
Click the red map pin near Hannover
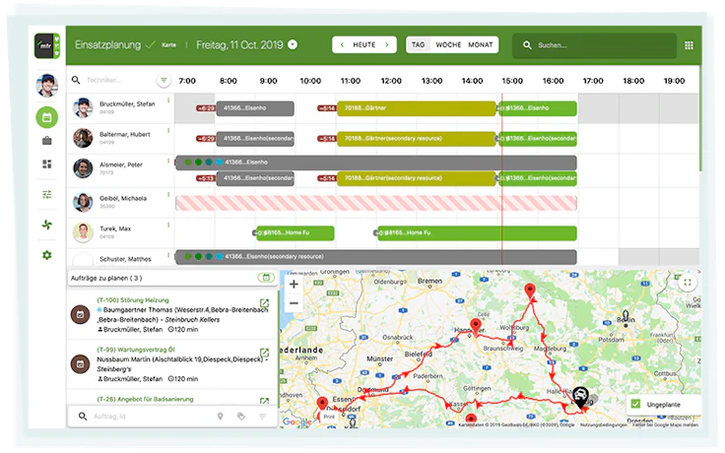point(476,326)
